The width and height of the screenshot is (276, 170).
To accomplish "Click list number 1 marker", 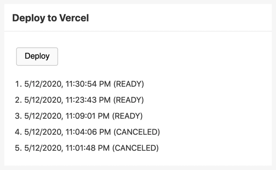I will click(18, 84).
